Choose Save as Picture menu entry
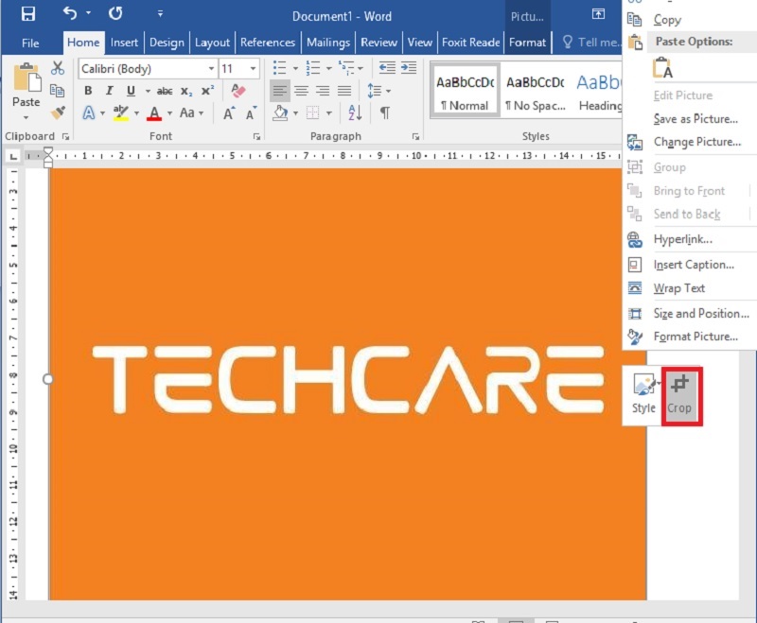Screen dimensions: 757x623 point(695,119)
